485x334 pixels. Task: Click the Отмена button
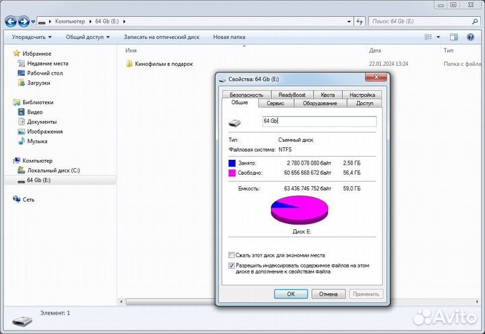(328, 294)
